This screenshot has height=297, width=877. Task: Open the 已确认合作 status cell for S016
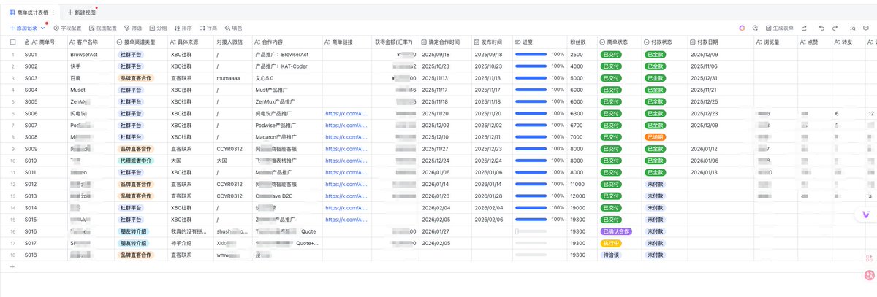coord(615,231)
